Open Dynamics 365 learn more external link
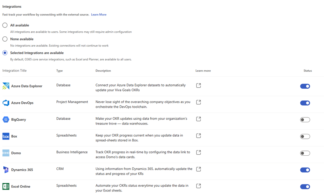324x194 pixels. (198, 169)
